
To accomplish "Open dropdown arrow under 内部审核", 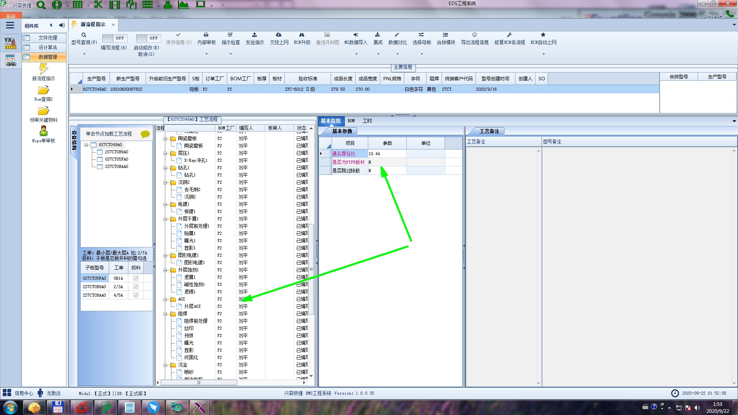I will [206, 54].
